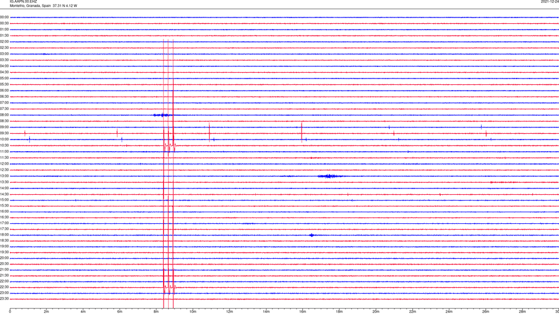Select the 05:30 trace time label

[x=5, y=84]
